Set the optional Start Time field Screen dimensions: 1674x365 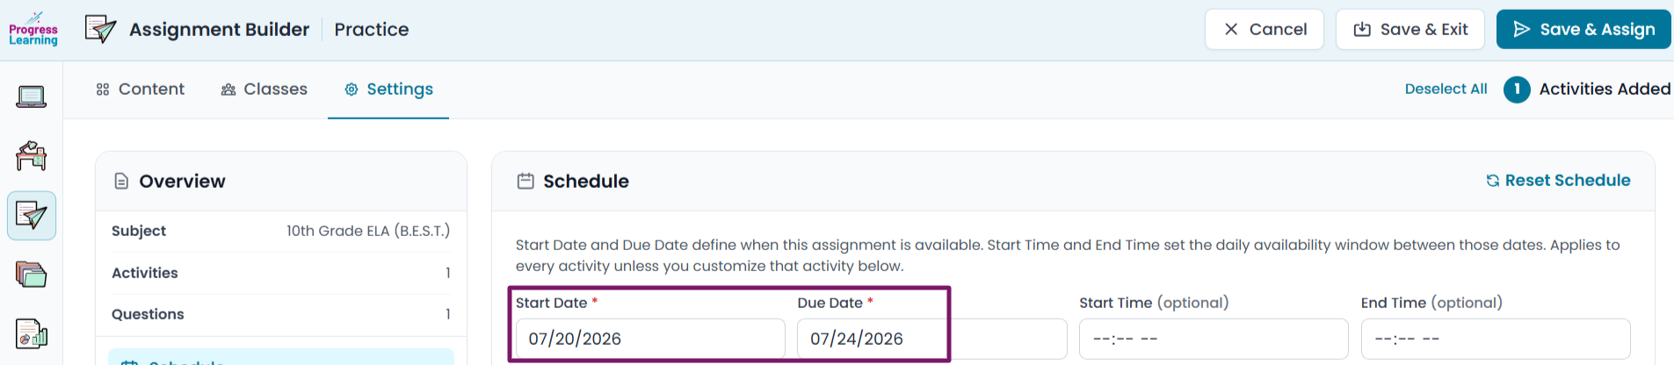(1214, 339)
